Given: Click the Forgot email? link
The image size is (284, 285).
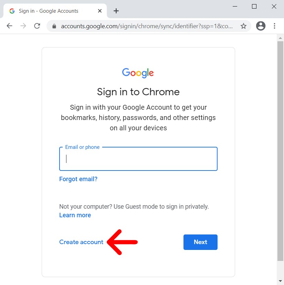Looking at the screenshot, I should coord(78,179).
